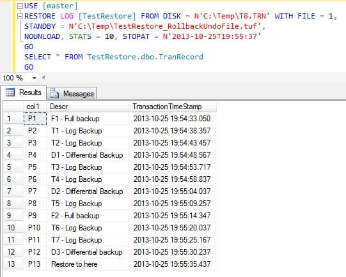Click TestRestore.dbo.TranRecord in the SELECT statement
Image resolution: width=346 pixels, height=277 pixels.
[x=145, y=57]
